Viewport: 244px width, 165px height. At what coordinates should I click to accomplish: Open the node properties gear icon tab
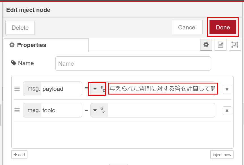tap(206, 45)
